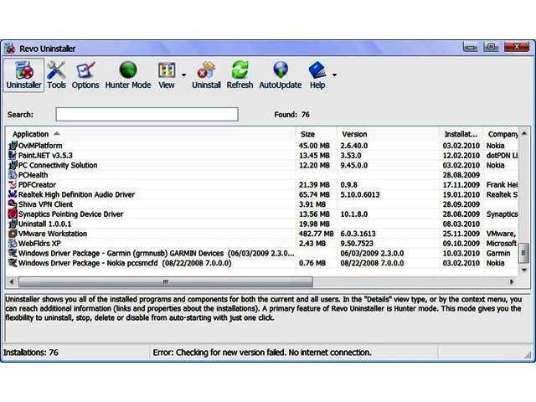The image size is (536, 402).
Task: Click in the Search text field
Action: (x=147, y=114)
